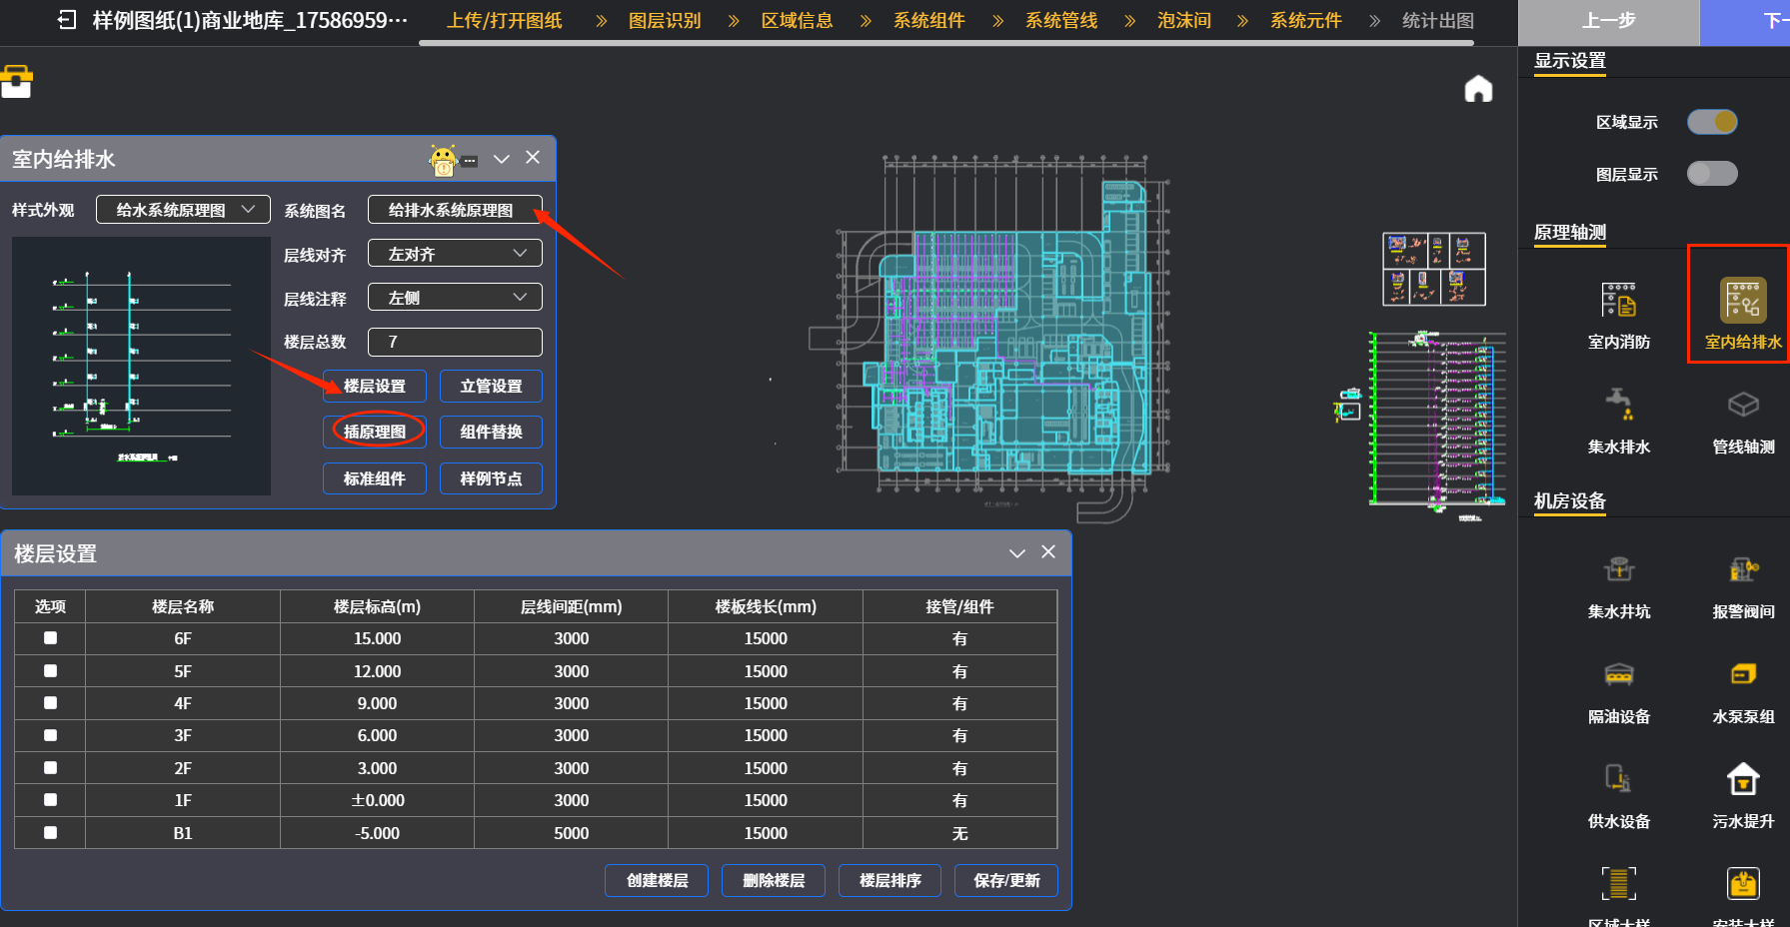Select the 报警阀间 icon
This screenshot has width=1790, height=927.
point(1743,570)
